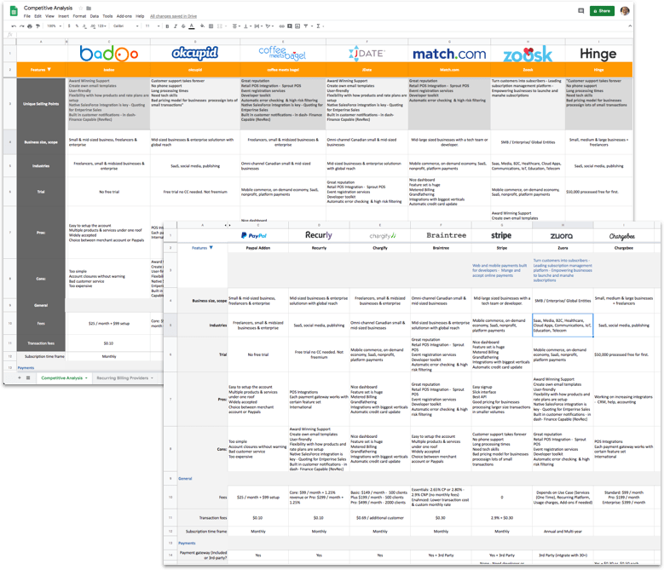Open the Add-ons menu
664x570 pixels.
tap(124, 16)
